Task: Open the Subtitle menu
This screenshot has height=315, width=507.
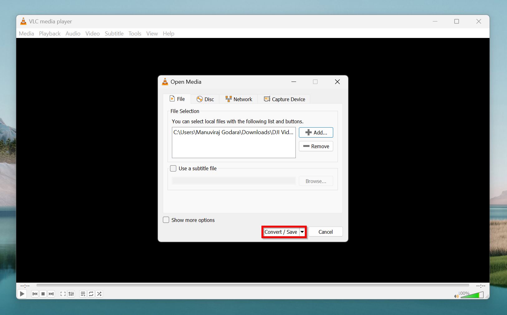Action: pyautogui.click(x=114, y=33)
